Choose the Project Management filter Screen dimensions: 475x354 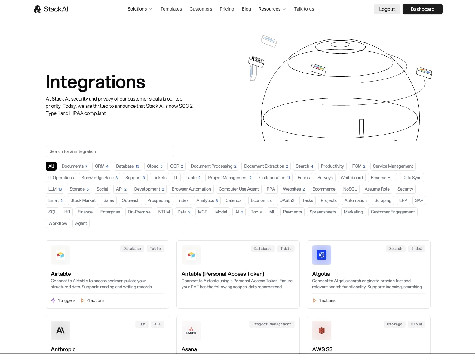[230, 178]
